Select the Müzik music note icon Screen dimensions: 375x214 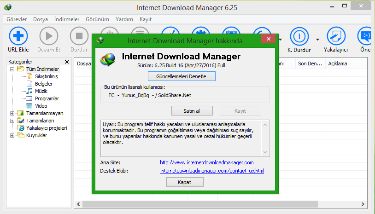click(29, 91)
